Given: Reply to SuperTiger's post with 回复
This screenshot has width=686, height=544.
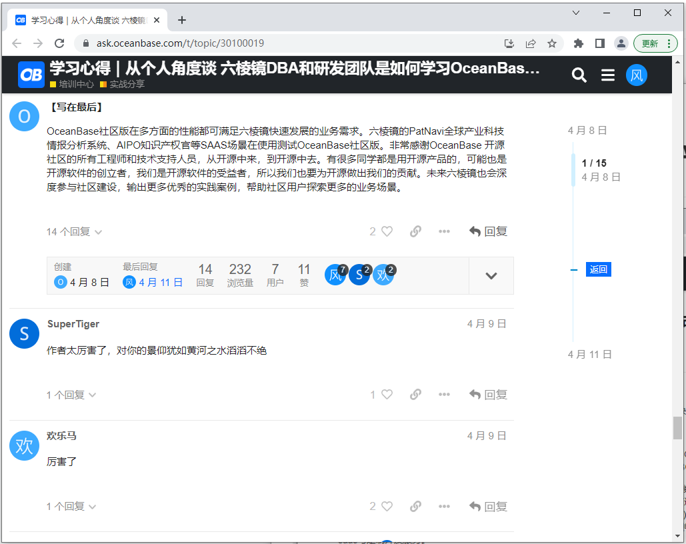Looking at the screenshot, I should click(488, 395).
